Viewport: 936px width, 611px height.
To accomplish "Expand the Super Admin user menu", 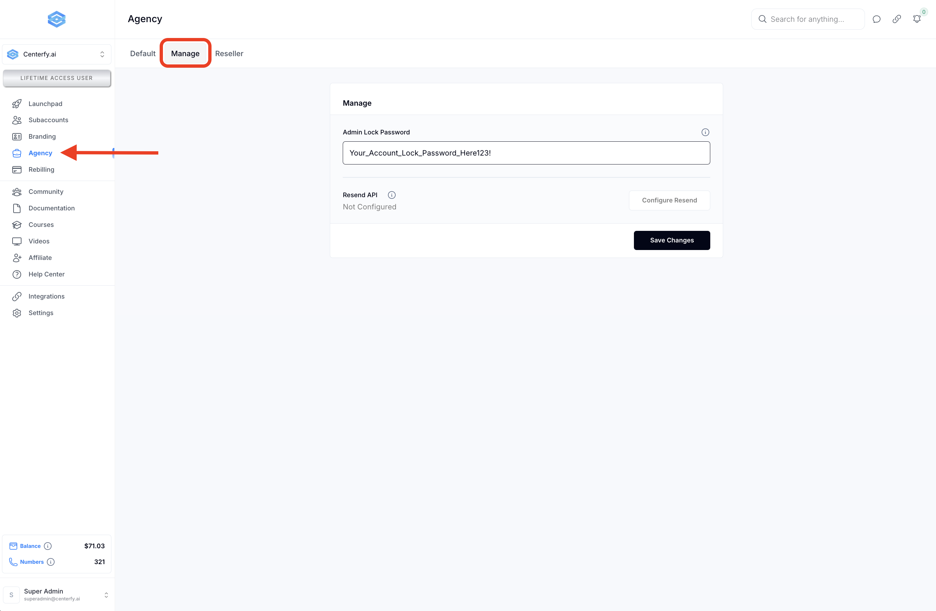I will pyautogui.click(x=57, y=594).
